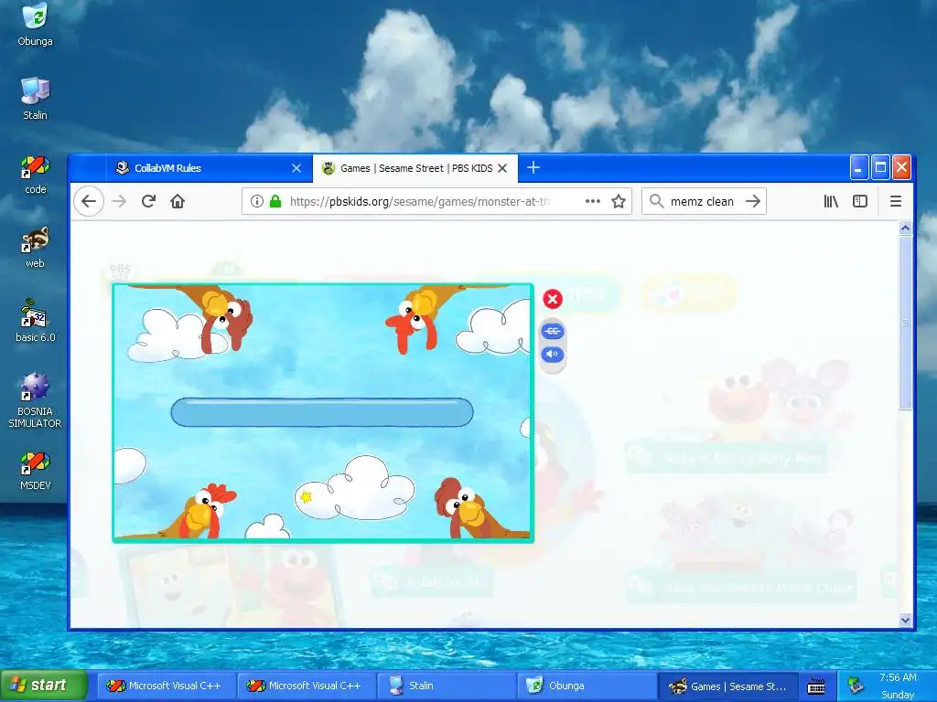Reload the current page
This screenshot has width=937, height=702.
coord(149,201)
